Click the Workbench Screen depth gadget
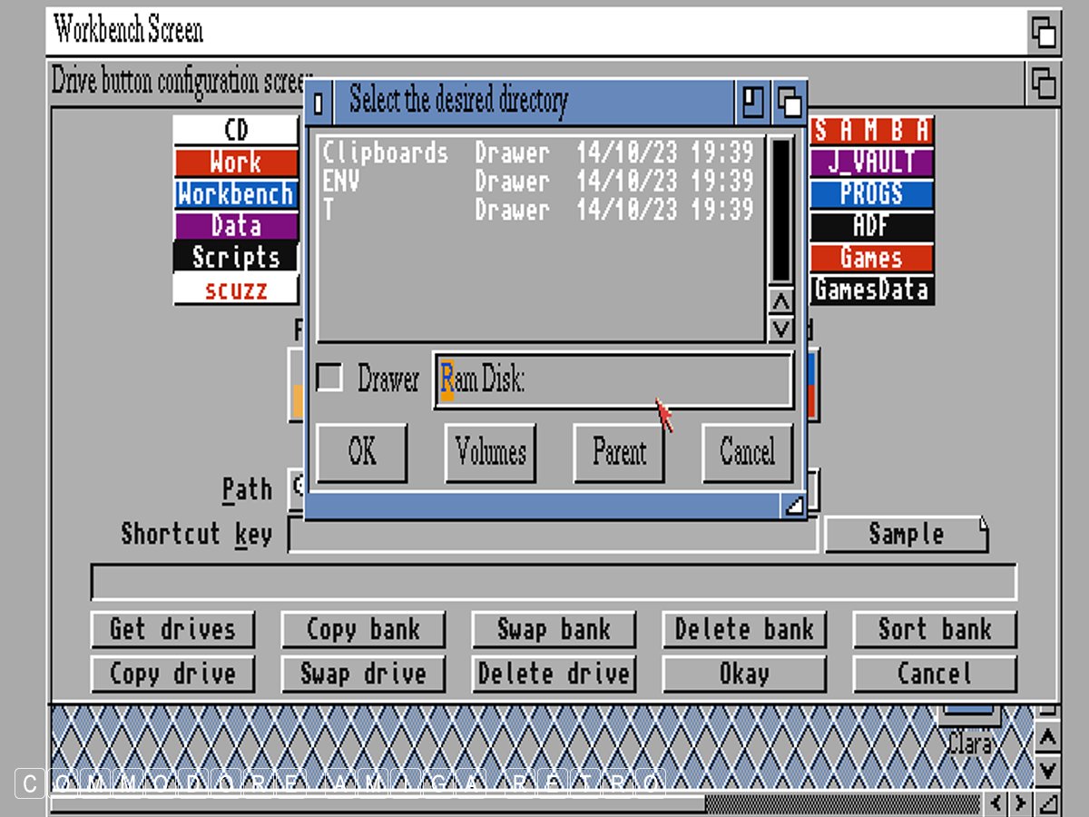Screen dimensions: 1089x817 1044,32
